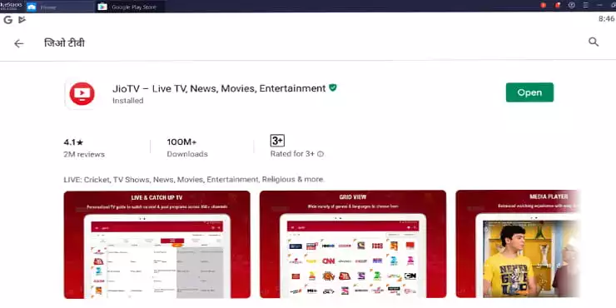View the 4.1 star rating
This screenshot has width=616, height=308.
tap(73, 142)
